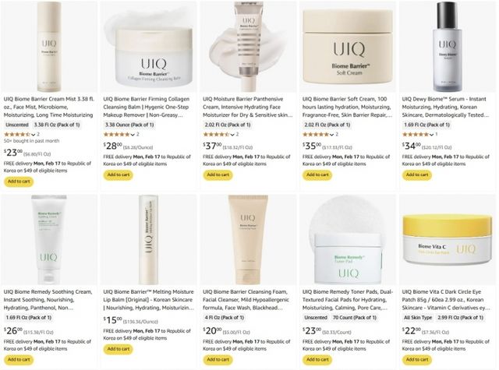The width and height of the screenshot is (499, 370).
Task: Add the Cream Mist to cart
Action: click(x=19, y=181)
